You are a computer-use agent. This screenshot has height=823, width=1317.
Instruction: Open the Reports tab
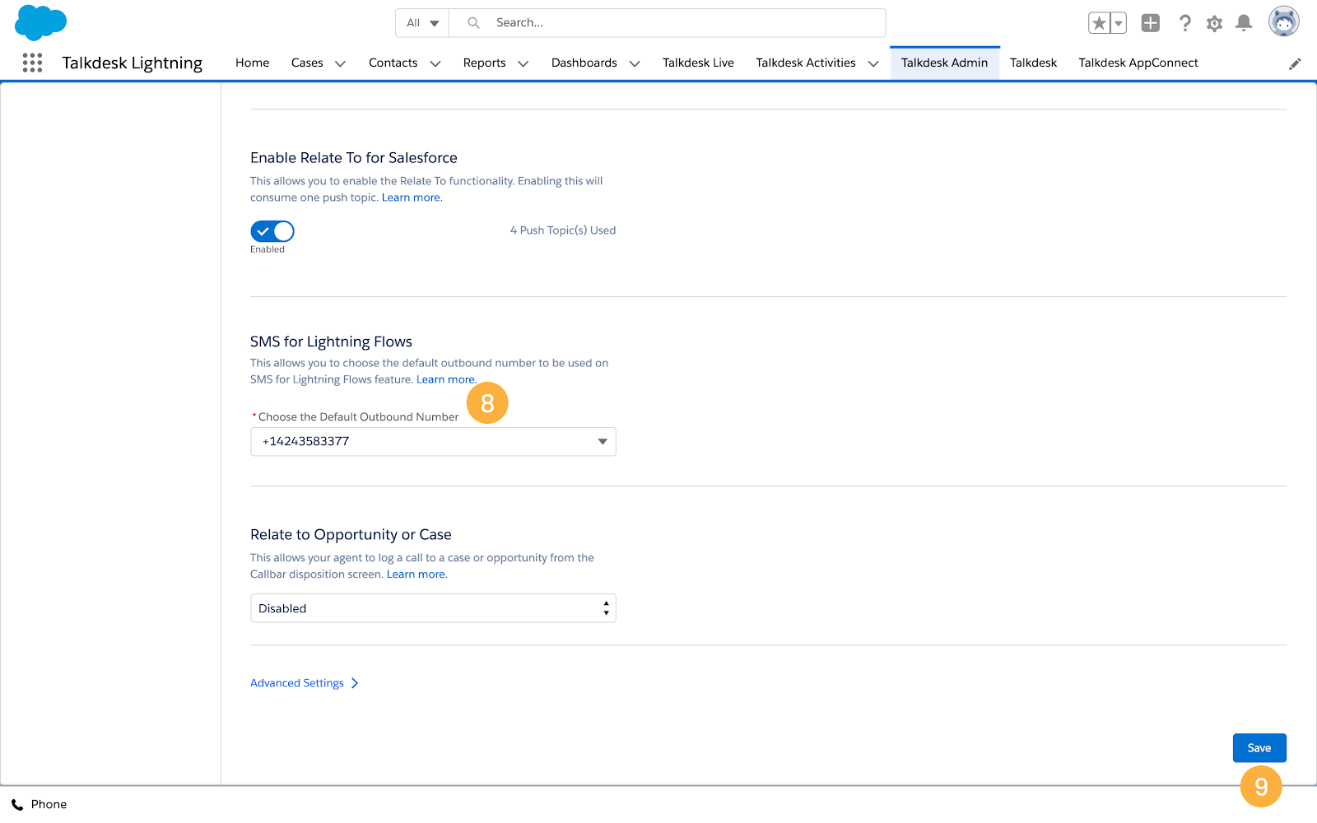pos(484,63)
